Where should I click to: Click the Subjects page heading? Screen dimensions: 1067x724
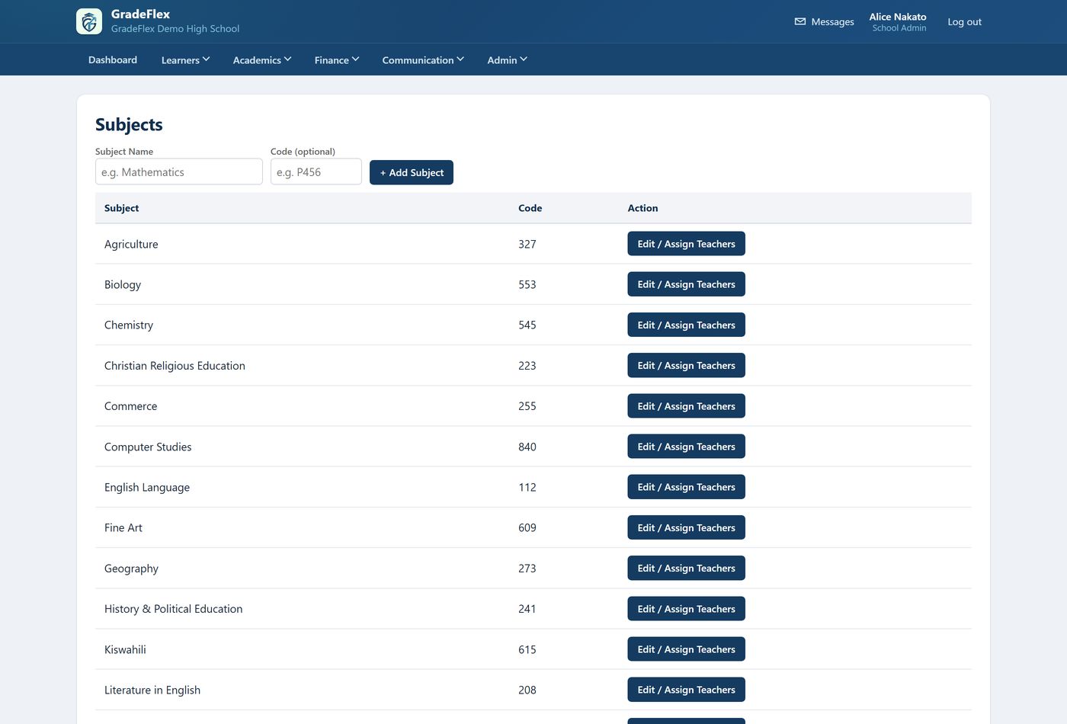(129, 124)
